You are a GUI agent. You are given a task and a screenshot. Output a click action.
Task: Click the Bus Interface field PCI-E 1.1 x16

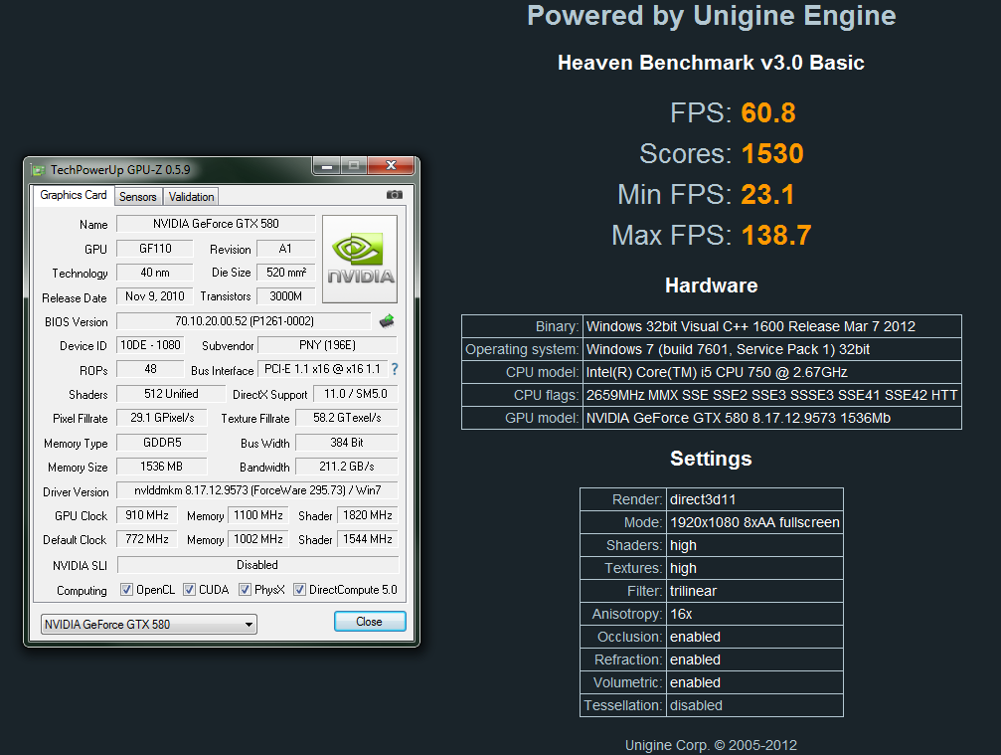[x=322, y=369]
